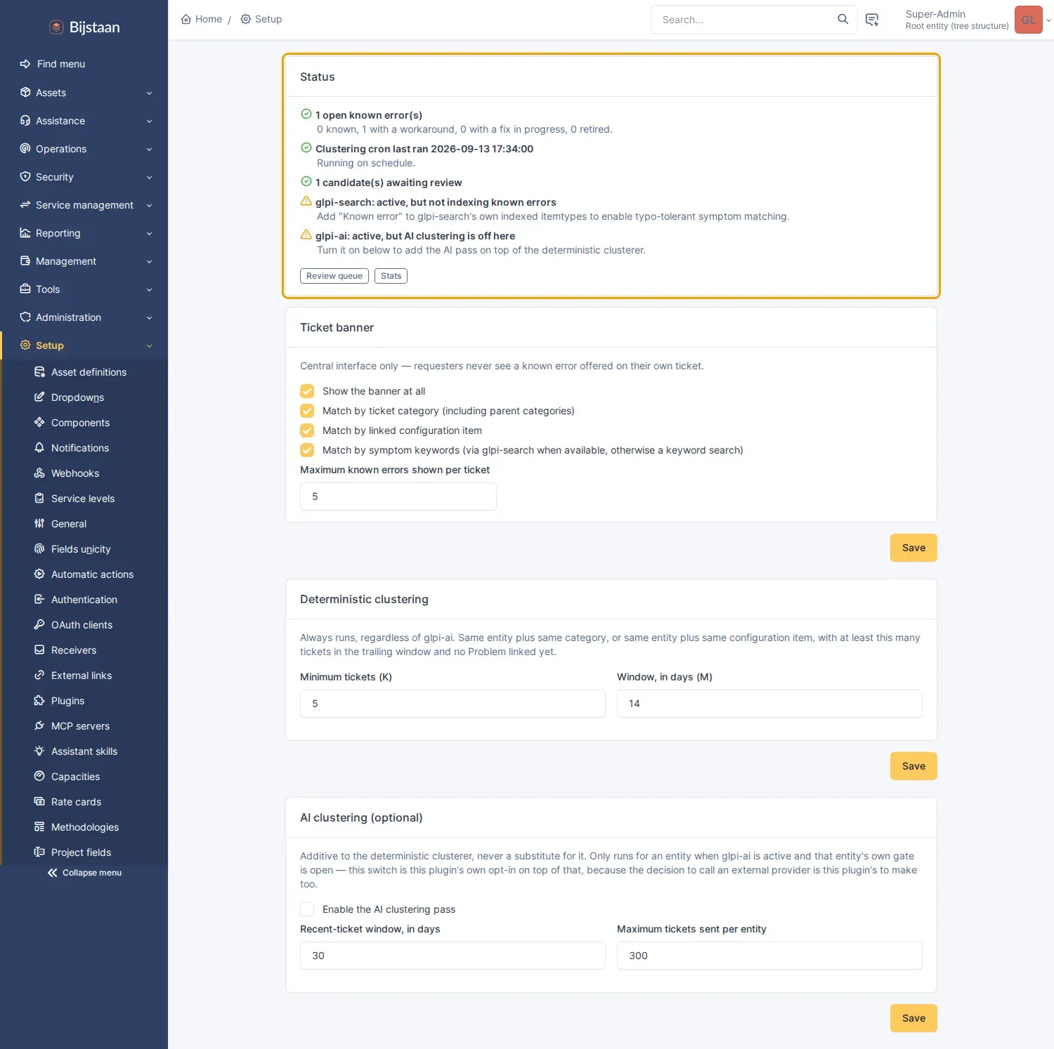Viewport: 1054px width, 1049px height.
Task: Expand the Operations menu chevron
Action: pyautogui.click(x=149, y=149)
